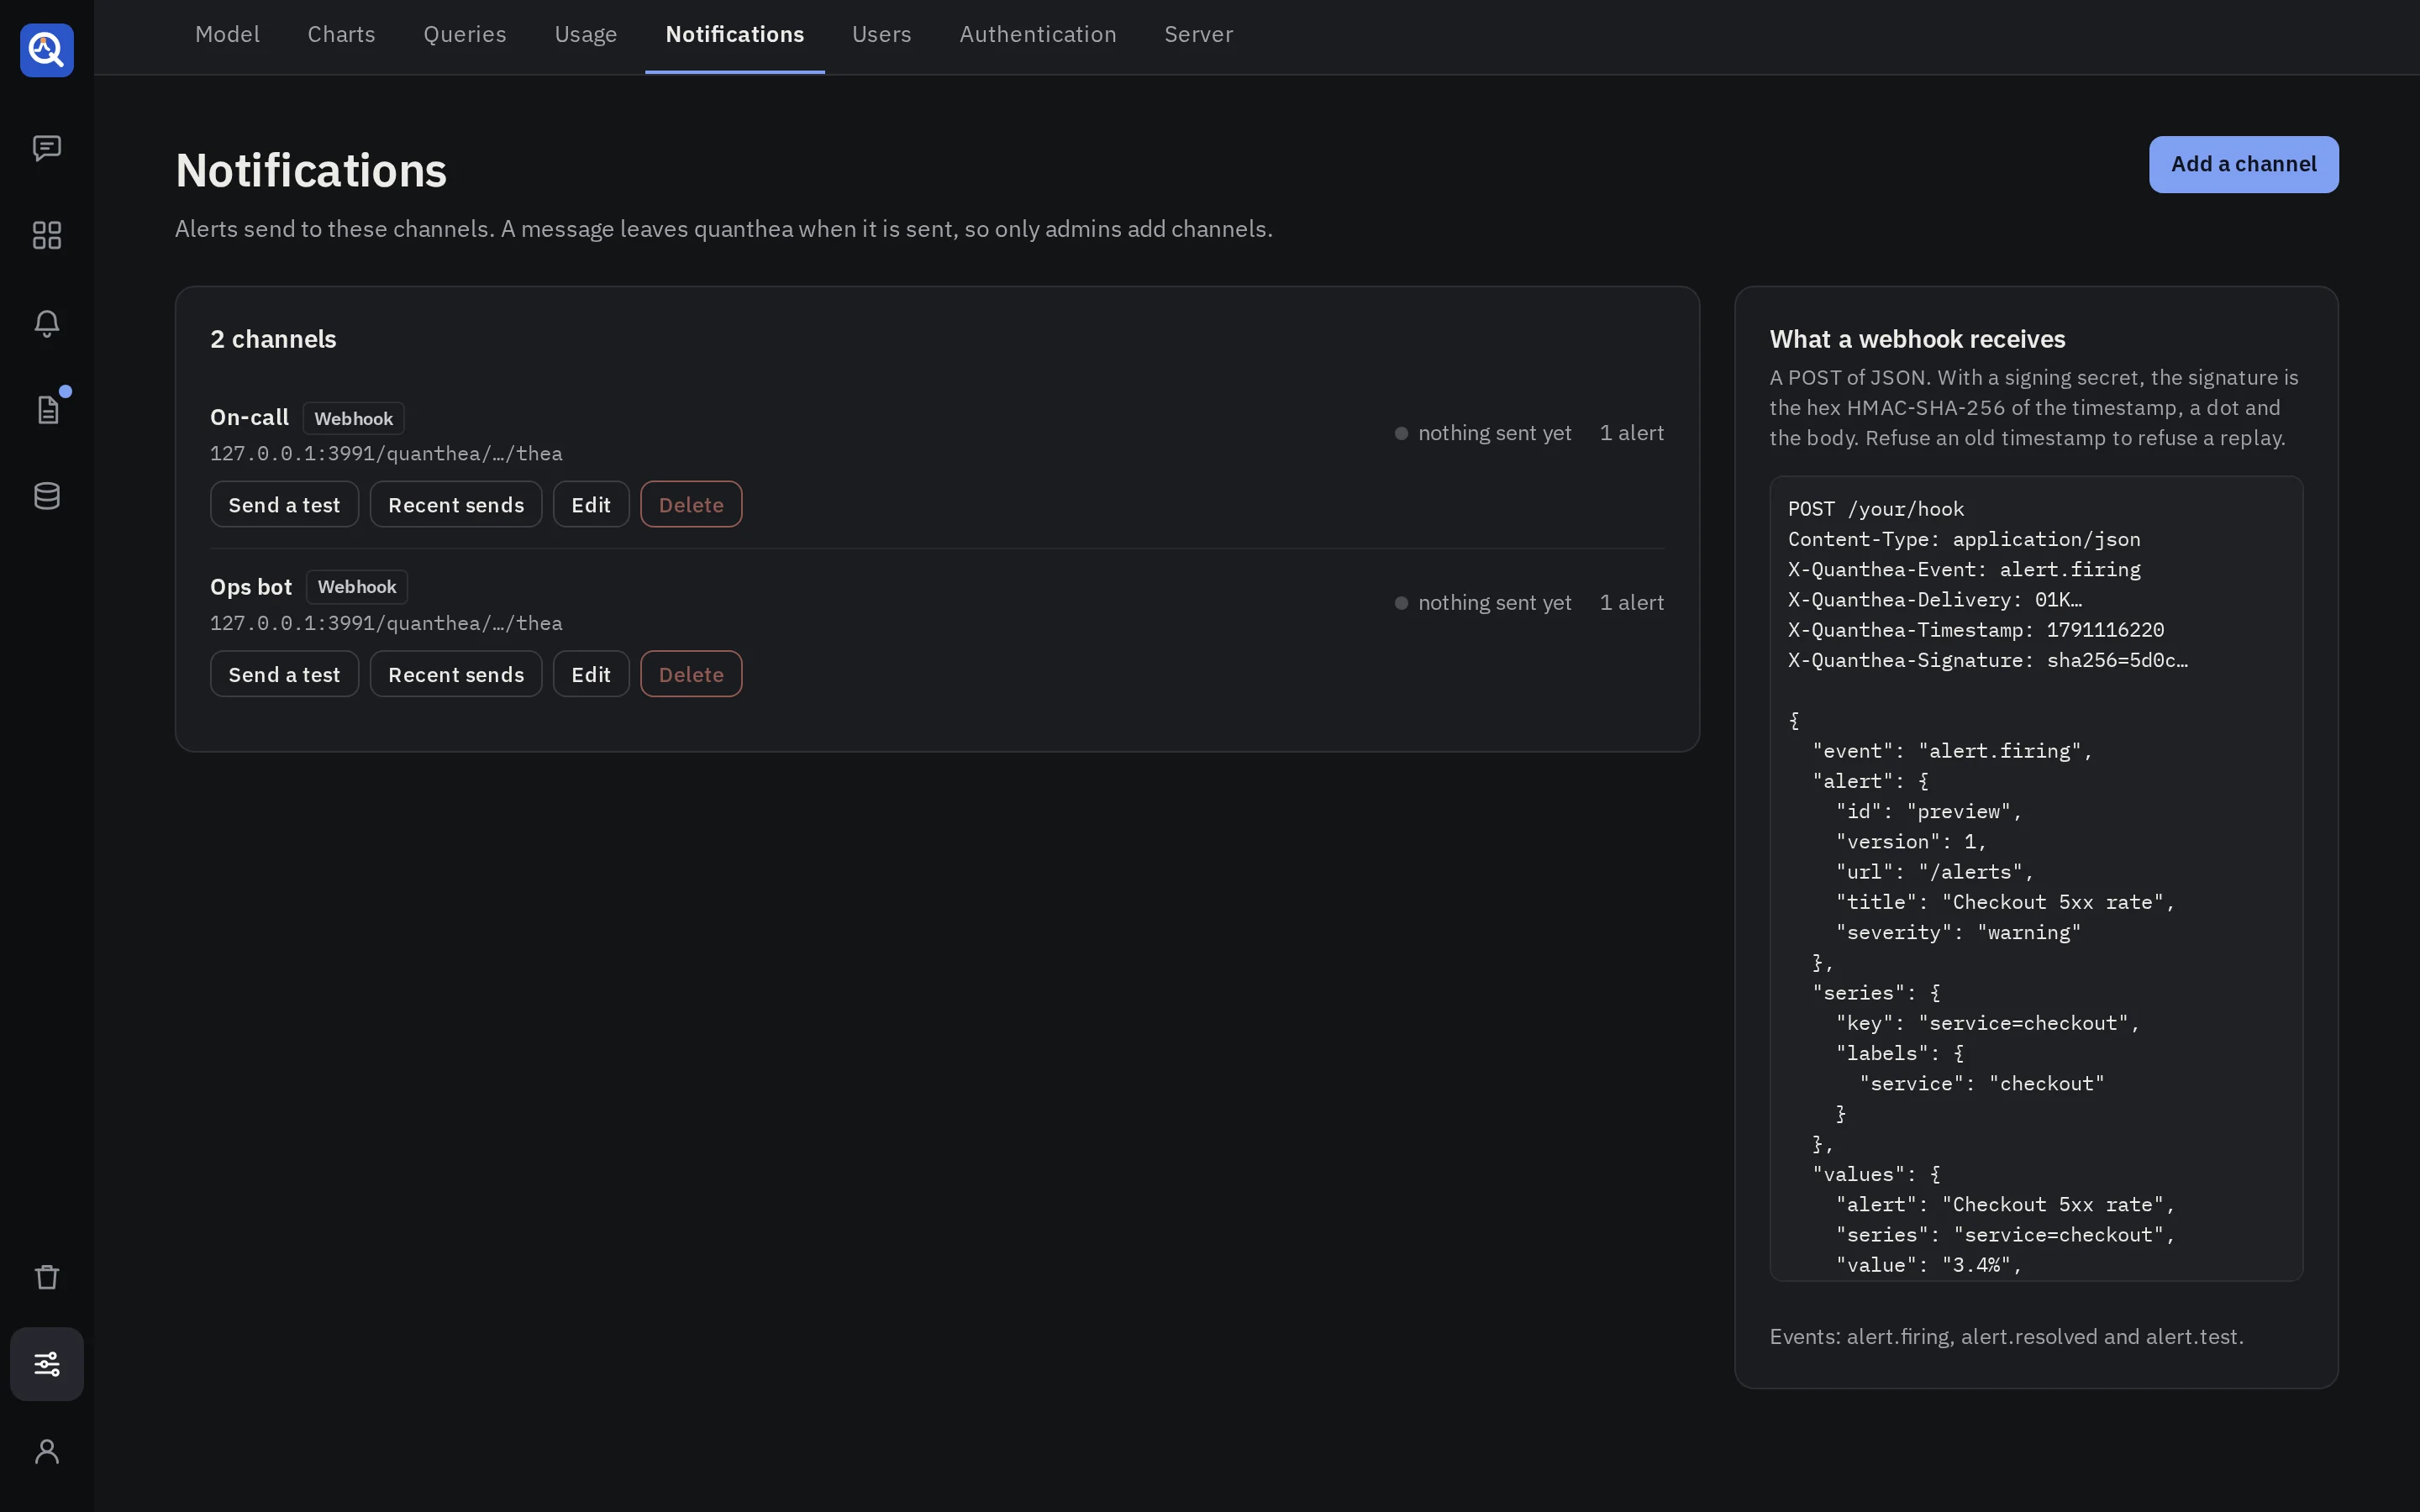Open the database icon in sidebar

coord(47,496)
